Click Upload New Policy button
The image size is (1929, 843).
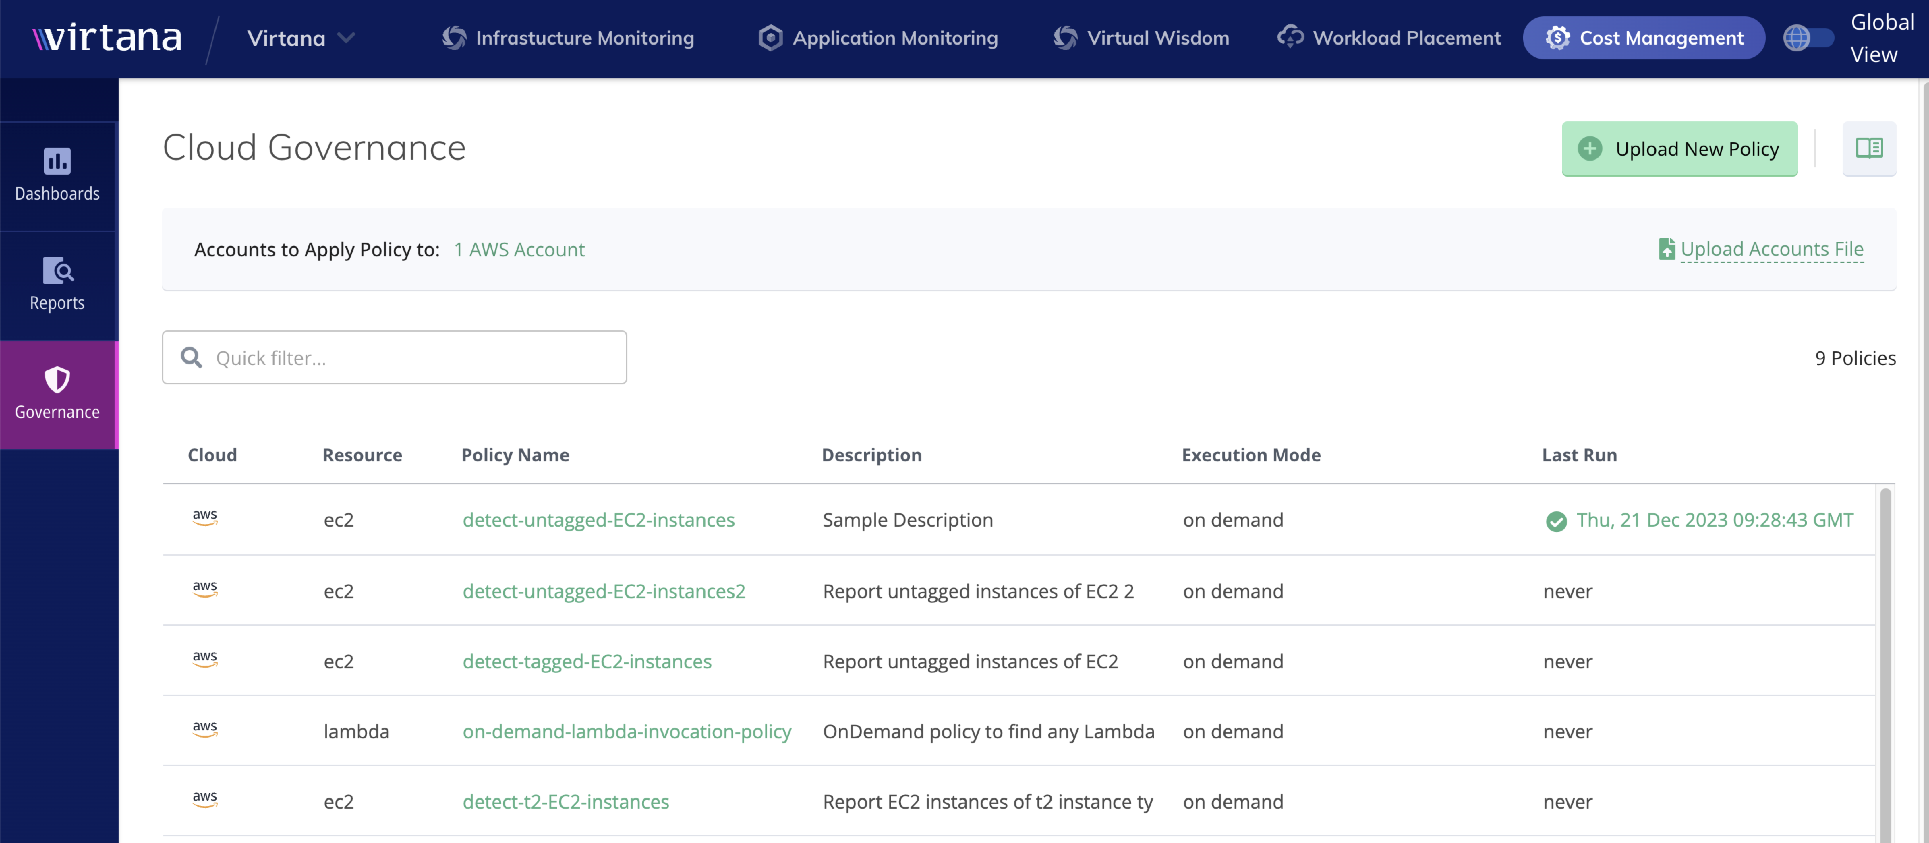pos(1680,149)
